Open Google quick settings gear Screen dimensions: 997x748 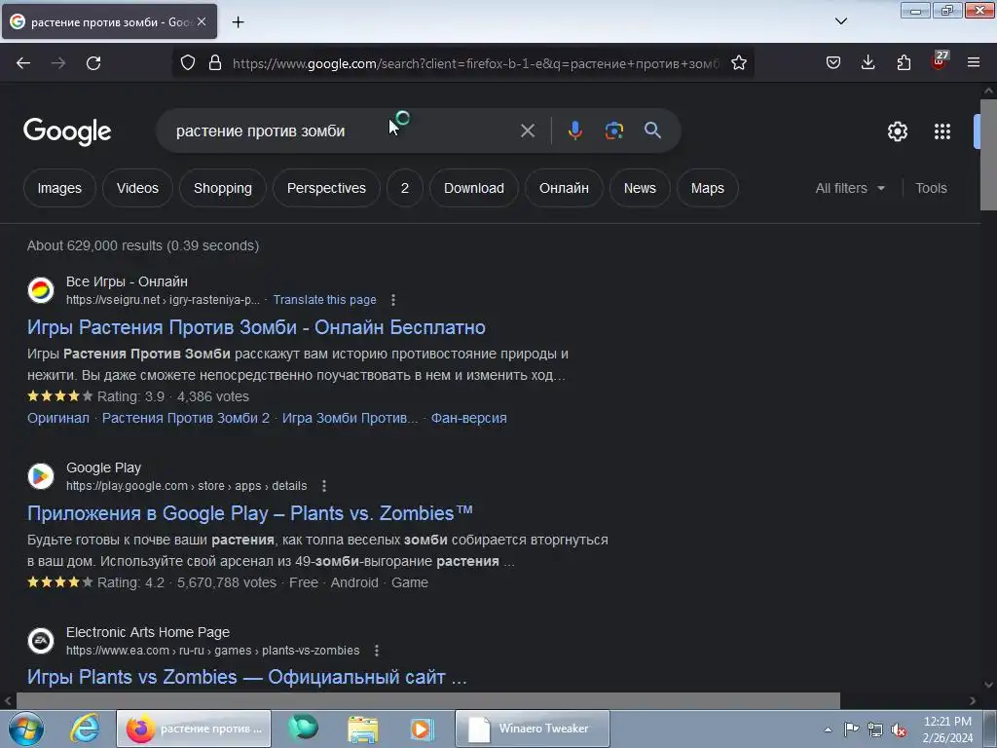point(897,131)
